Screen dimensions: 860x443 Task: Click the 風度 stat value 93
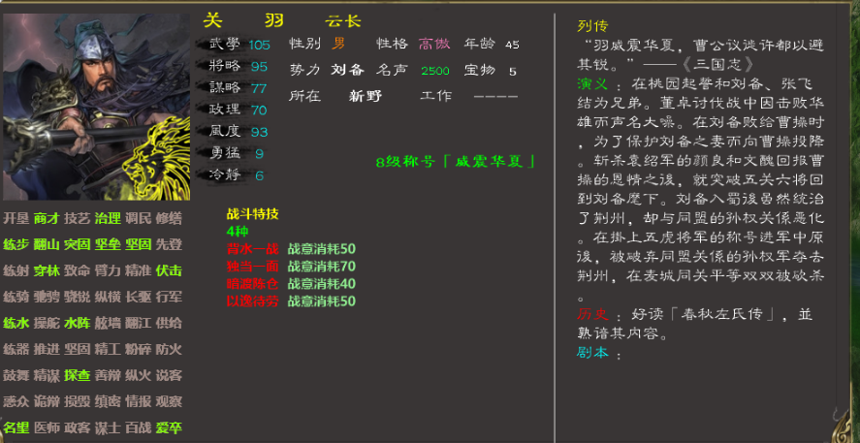point(259,132)
